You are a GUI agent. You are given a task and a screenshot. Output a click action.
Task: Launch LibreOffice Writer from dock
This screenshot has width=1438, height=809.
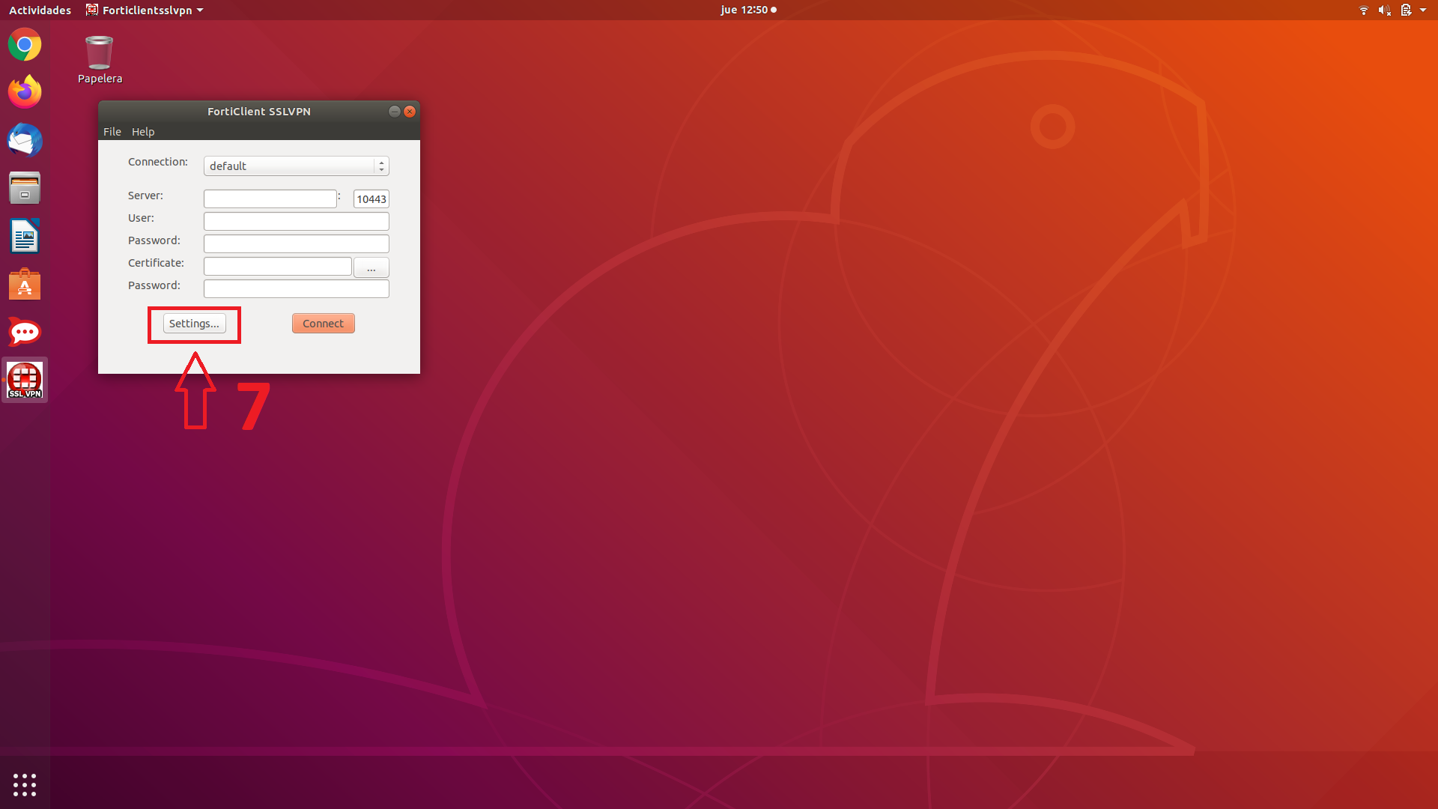(x=25, y=236)
